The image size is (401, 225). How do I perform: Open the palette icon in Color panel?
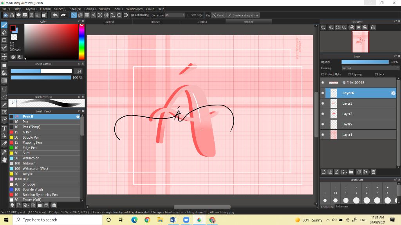click(13, 57)
